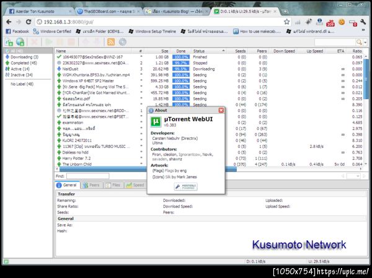Click the Stop torrent toolbar icon
Image resolution: width=372 pixels, height=278 pixels.
pyautogui.click(x=71, y=42)
